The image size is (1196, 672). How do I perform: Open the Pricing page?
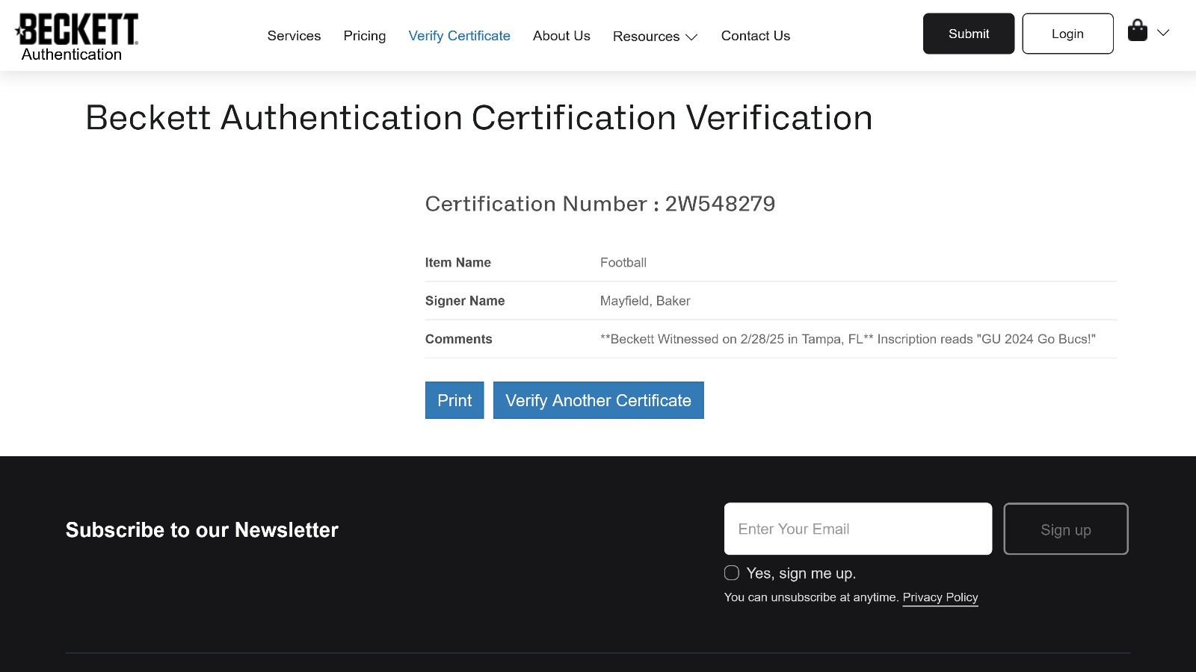(365, 36)
